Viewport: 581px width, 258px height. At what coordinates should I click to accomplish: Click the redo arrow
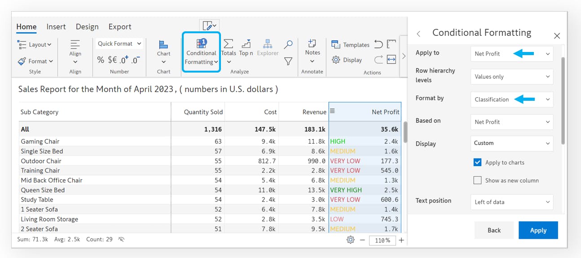click(379, 59)
